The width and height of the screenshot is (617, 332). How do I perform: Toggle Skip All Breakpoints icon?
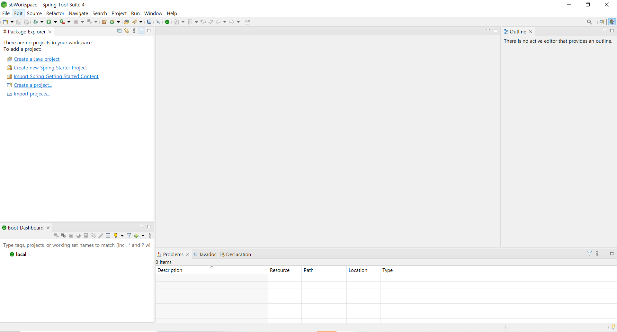(158, 22)
